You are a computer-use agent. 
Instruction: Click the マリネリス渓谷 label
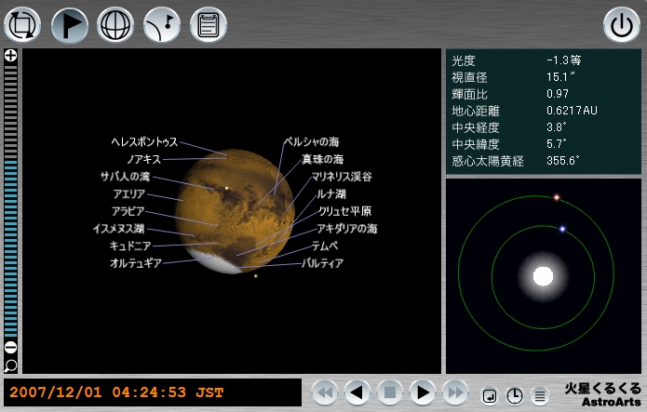click(x=342, y=177)
